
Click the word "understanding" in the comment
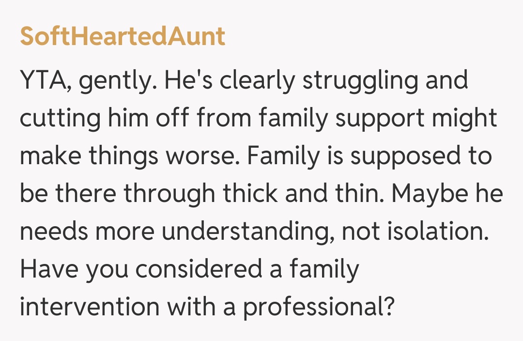click(247, 232)
